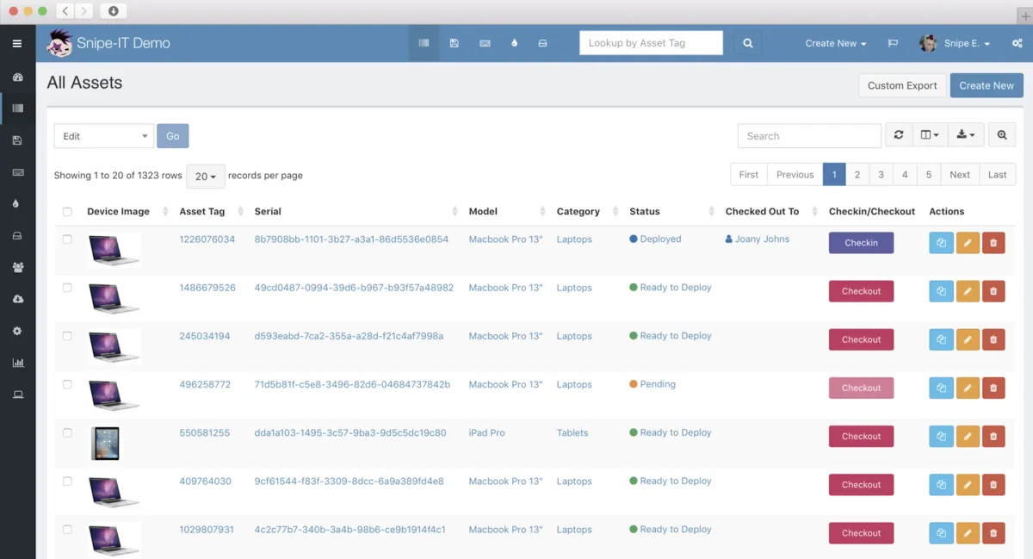The width and height of the screenshot is (1033, 559).
Task: Click the Custom Export button
Action: (902, 85)
